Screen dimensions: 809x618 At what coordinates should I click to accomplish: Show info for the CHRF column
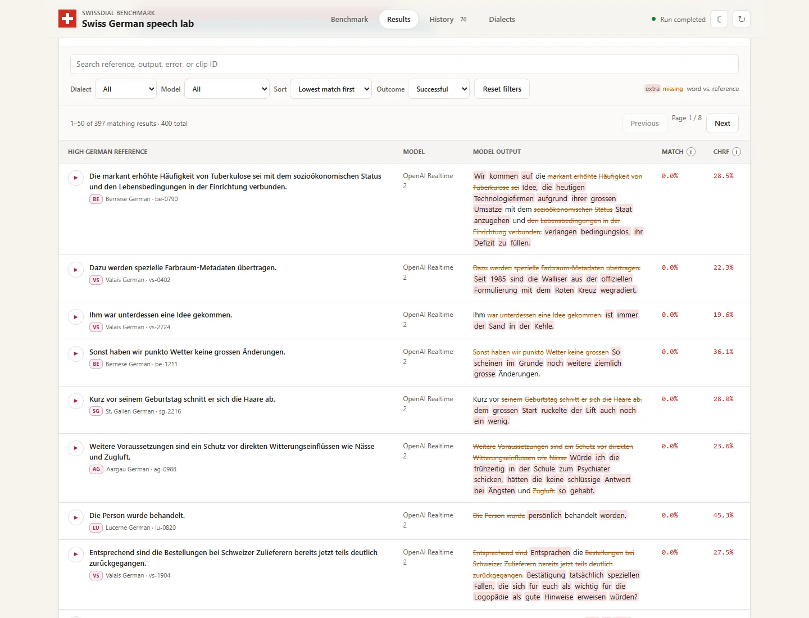coord(737,152)
